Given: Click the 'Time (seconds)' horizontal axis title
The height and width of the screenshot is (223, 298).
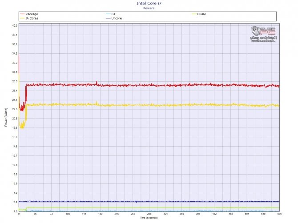Looking at the screenshot, I should coord(149,218).
